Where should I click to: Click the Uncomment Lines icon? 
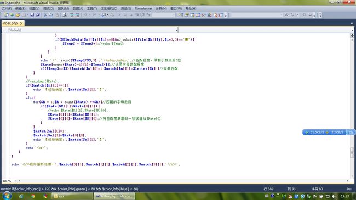point(77,15)
